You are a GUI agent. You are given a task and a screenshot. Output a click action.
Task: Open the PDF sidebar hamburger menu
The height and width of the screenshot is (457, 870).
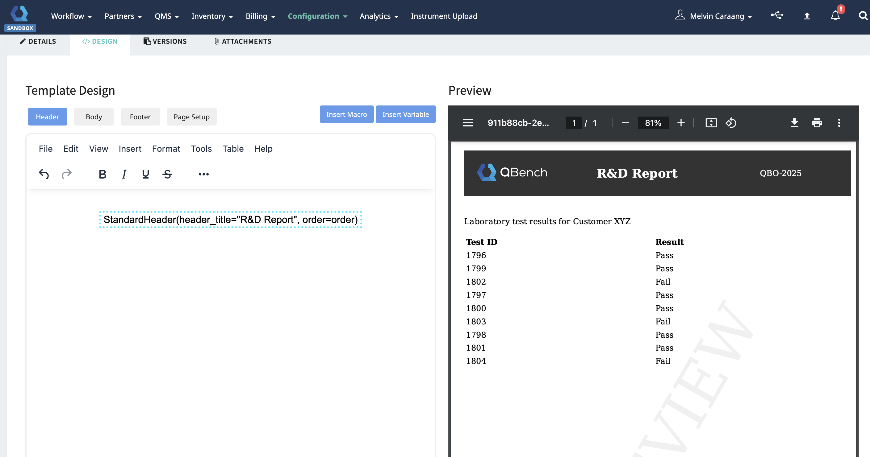(x=468, y=123)
